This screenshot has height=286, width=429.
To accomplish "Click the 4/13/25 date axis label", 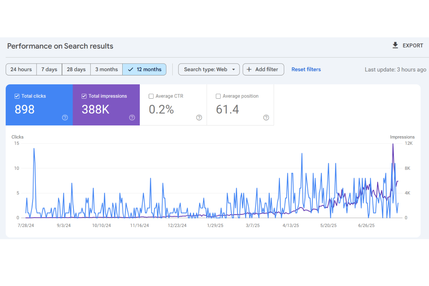I will 291,226.
